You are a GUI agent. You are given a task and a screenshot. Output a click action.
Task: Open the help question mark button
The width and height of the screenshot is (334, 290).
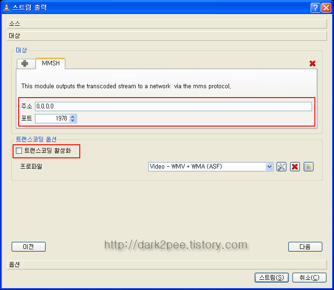pos(315,7)
